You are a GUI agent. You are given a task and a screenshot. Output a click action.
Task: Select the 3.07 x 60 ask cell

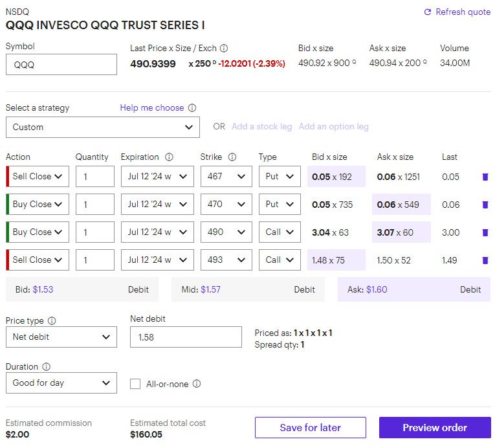point(401,232)
